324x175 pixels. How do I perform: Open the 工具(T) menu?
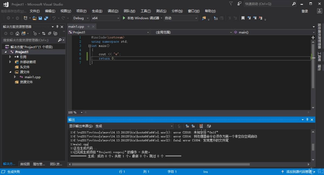146,11
